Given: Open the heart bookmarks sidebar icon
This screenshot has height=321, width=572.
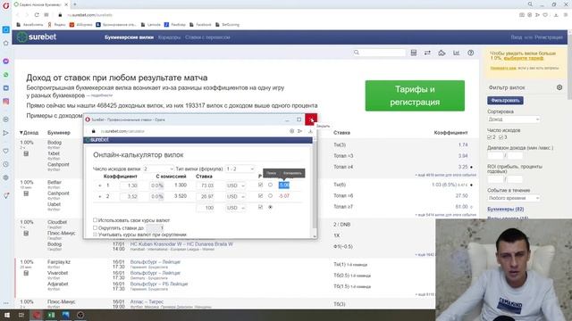Looking at the screenshot, I should pos(6,151).
